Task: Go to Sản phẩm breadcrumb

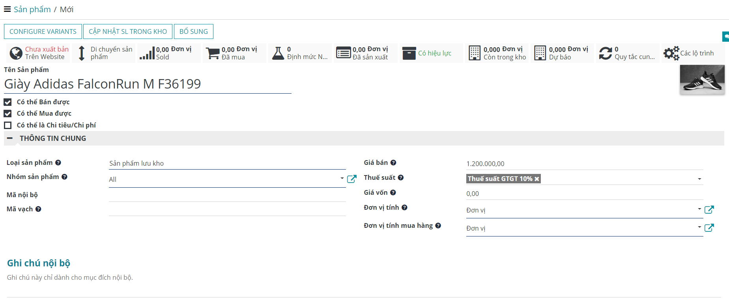Action: [x=32, y=9]
